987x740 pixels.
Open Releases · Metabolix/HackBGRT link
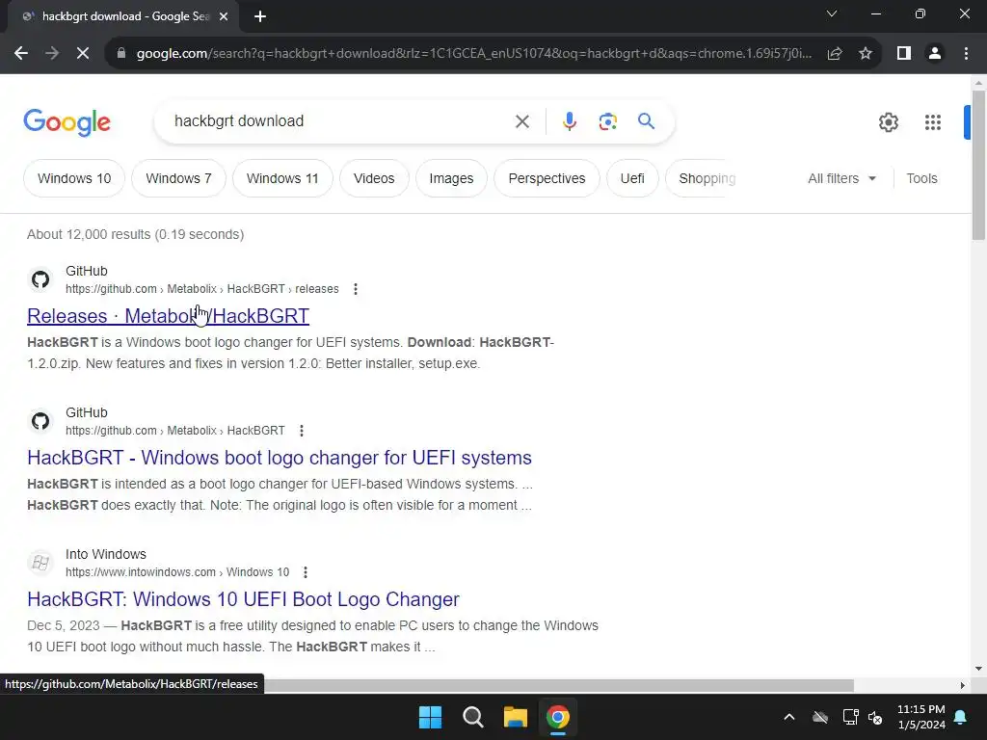[x=168, y=316]
